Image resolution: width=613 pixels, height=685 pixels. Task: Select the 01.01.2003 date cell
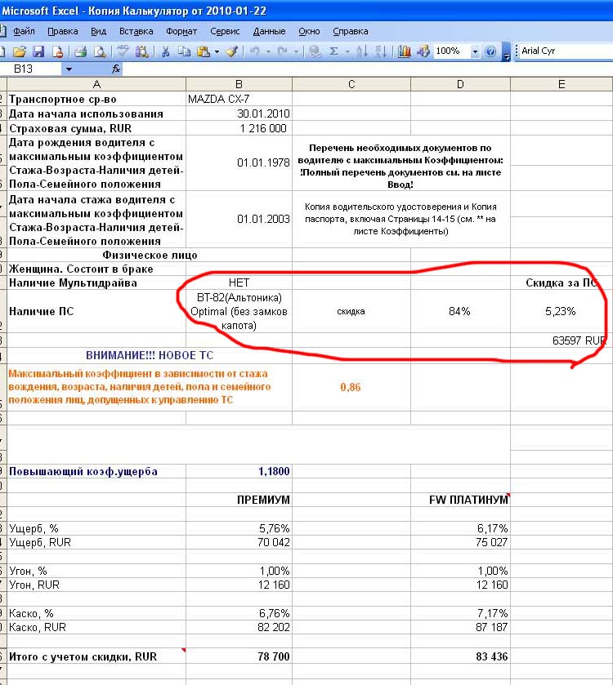tap(239, 219)
